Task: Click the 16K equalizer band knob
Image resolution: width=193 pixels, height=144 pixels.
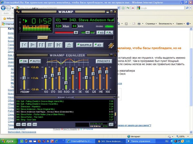Action: coord(107,72)
